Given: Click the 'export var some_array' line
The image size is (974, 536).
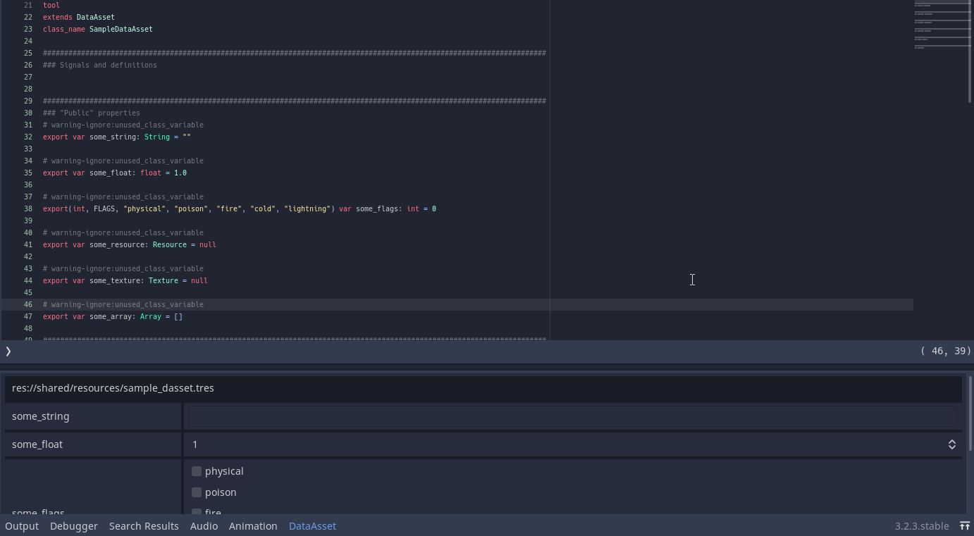Looking at the screenshot, I should pos(113,316).
